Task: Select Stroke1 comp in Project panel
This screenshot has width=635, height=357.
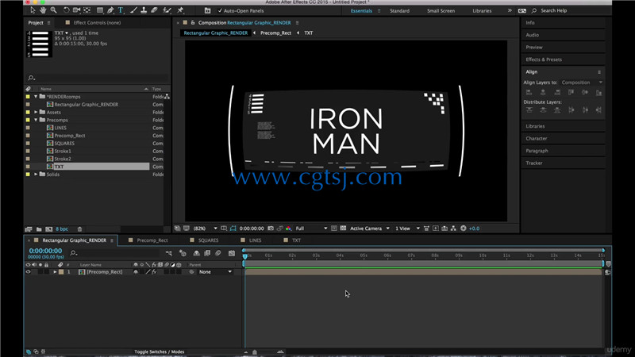Action: [63, 151]
